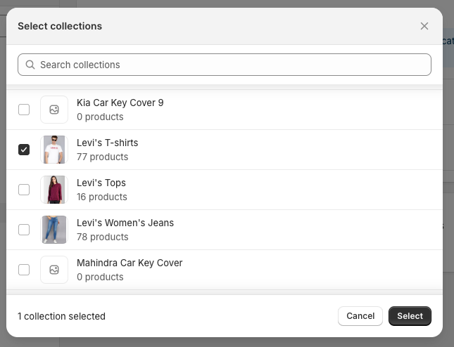Tick the Levi's Women's Jeans checkbox
Screen dimensions: 454x347
coord(24,230)
